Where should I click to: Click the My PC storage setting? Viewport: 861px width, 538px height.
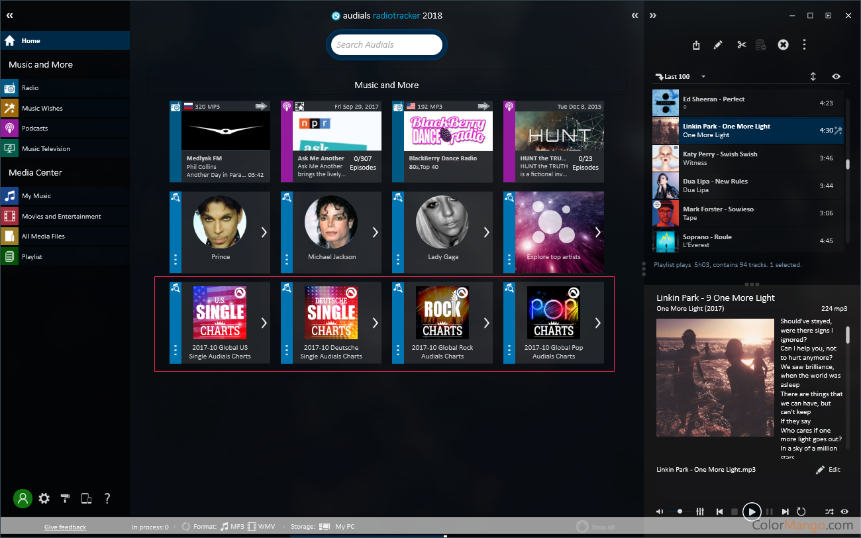pos(337,527)
